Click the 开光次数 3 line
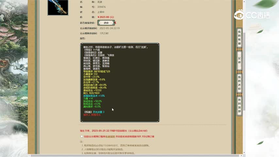The width and height of the screenshot is (279, 157). [94, 112]
